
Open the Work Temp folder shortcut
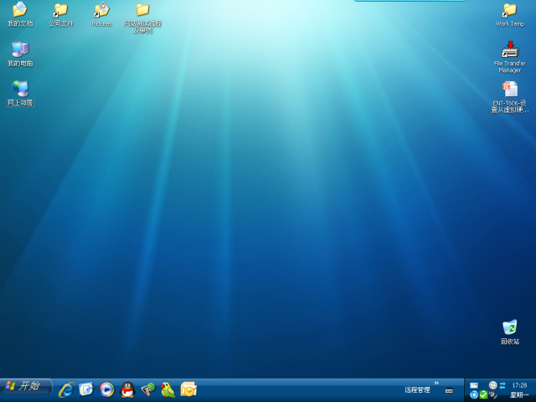click(x=509, y=11)
